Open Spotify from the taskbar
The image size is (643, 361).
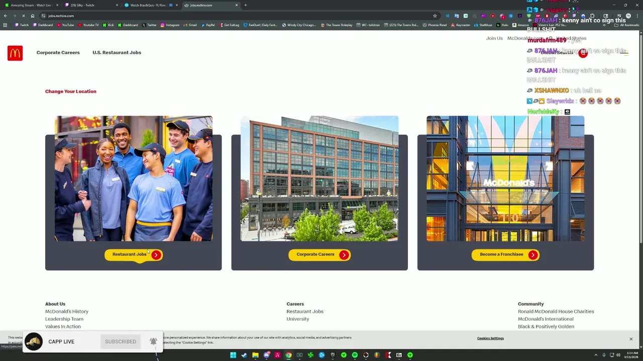[x=355, y=355]
